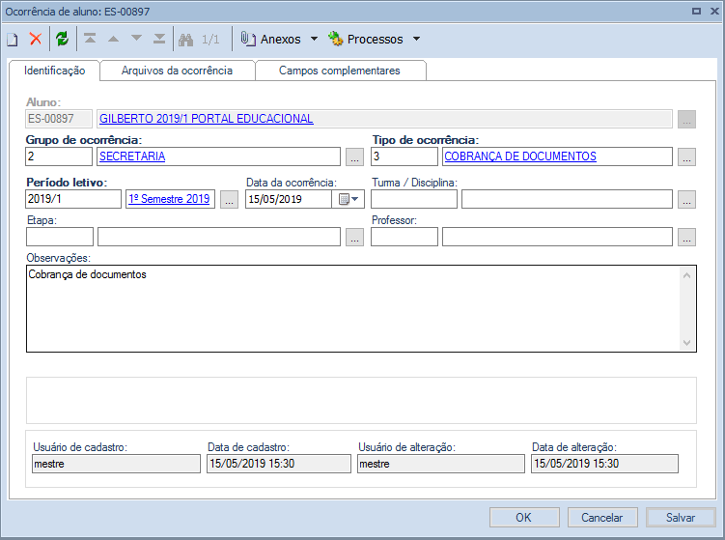Expand the Processos dropdown arrow
The width and height of the screenshot is (725, 540).
click(417, 39)
